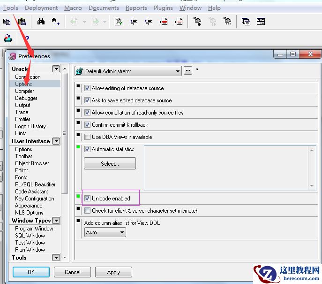
Task: Select Debugger in the preferences list
Action: point(26,98)
